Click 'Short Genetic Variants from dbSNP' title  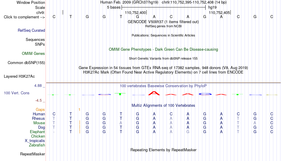pyautogui.click(x=163, y=59)
